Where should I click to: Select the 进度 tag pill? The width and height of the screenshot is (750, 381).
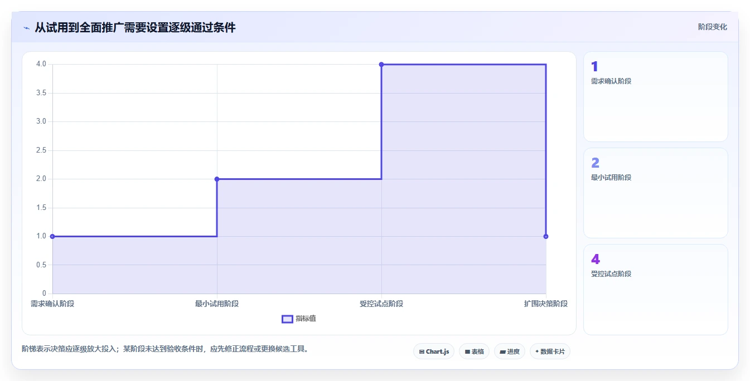click(510, 351)
